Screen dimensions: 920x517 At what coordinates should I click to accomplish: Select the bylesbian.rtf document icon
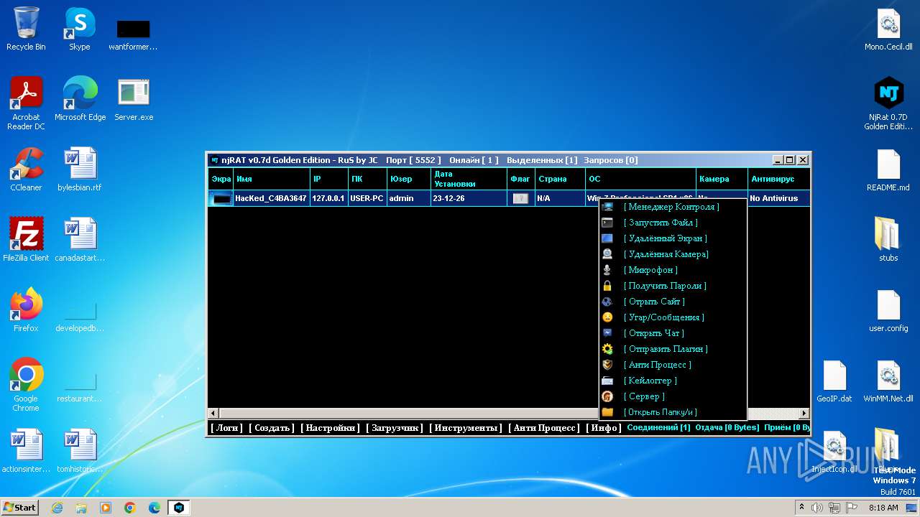[x=80, y=169]
